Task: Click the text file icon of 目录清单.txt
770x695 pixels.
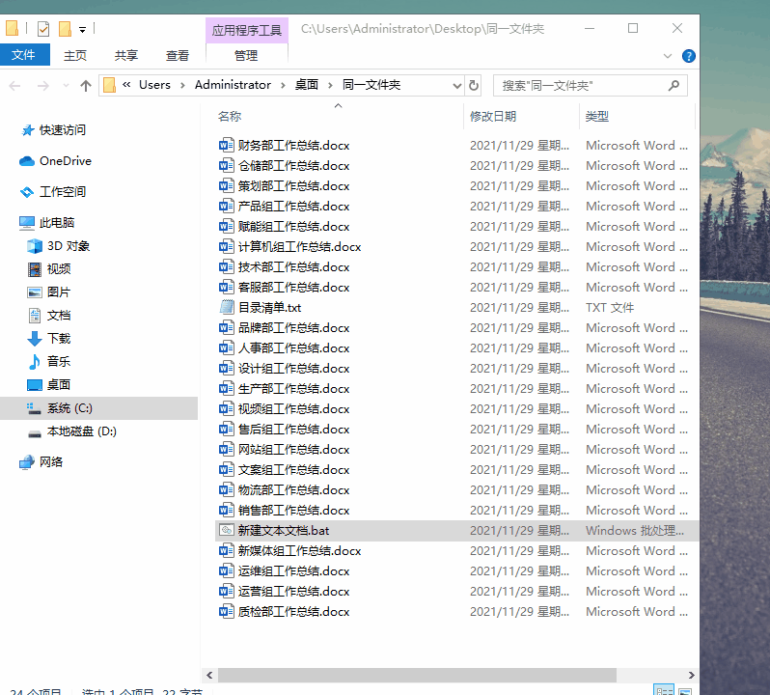Action: (x=227, y=308)
